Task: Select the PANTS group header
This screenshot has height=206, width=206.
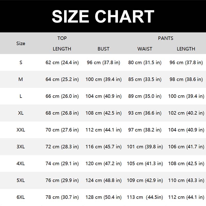Action: pos(166,38)
